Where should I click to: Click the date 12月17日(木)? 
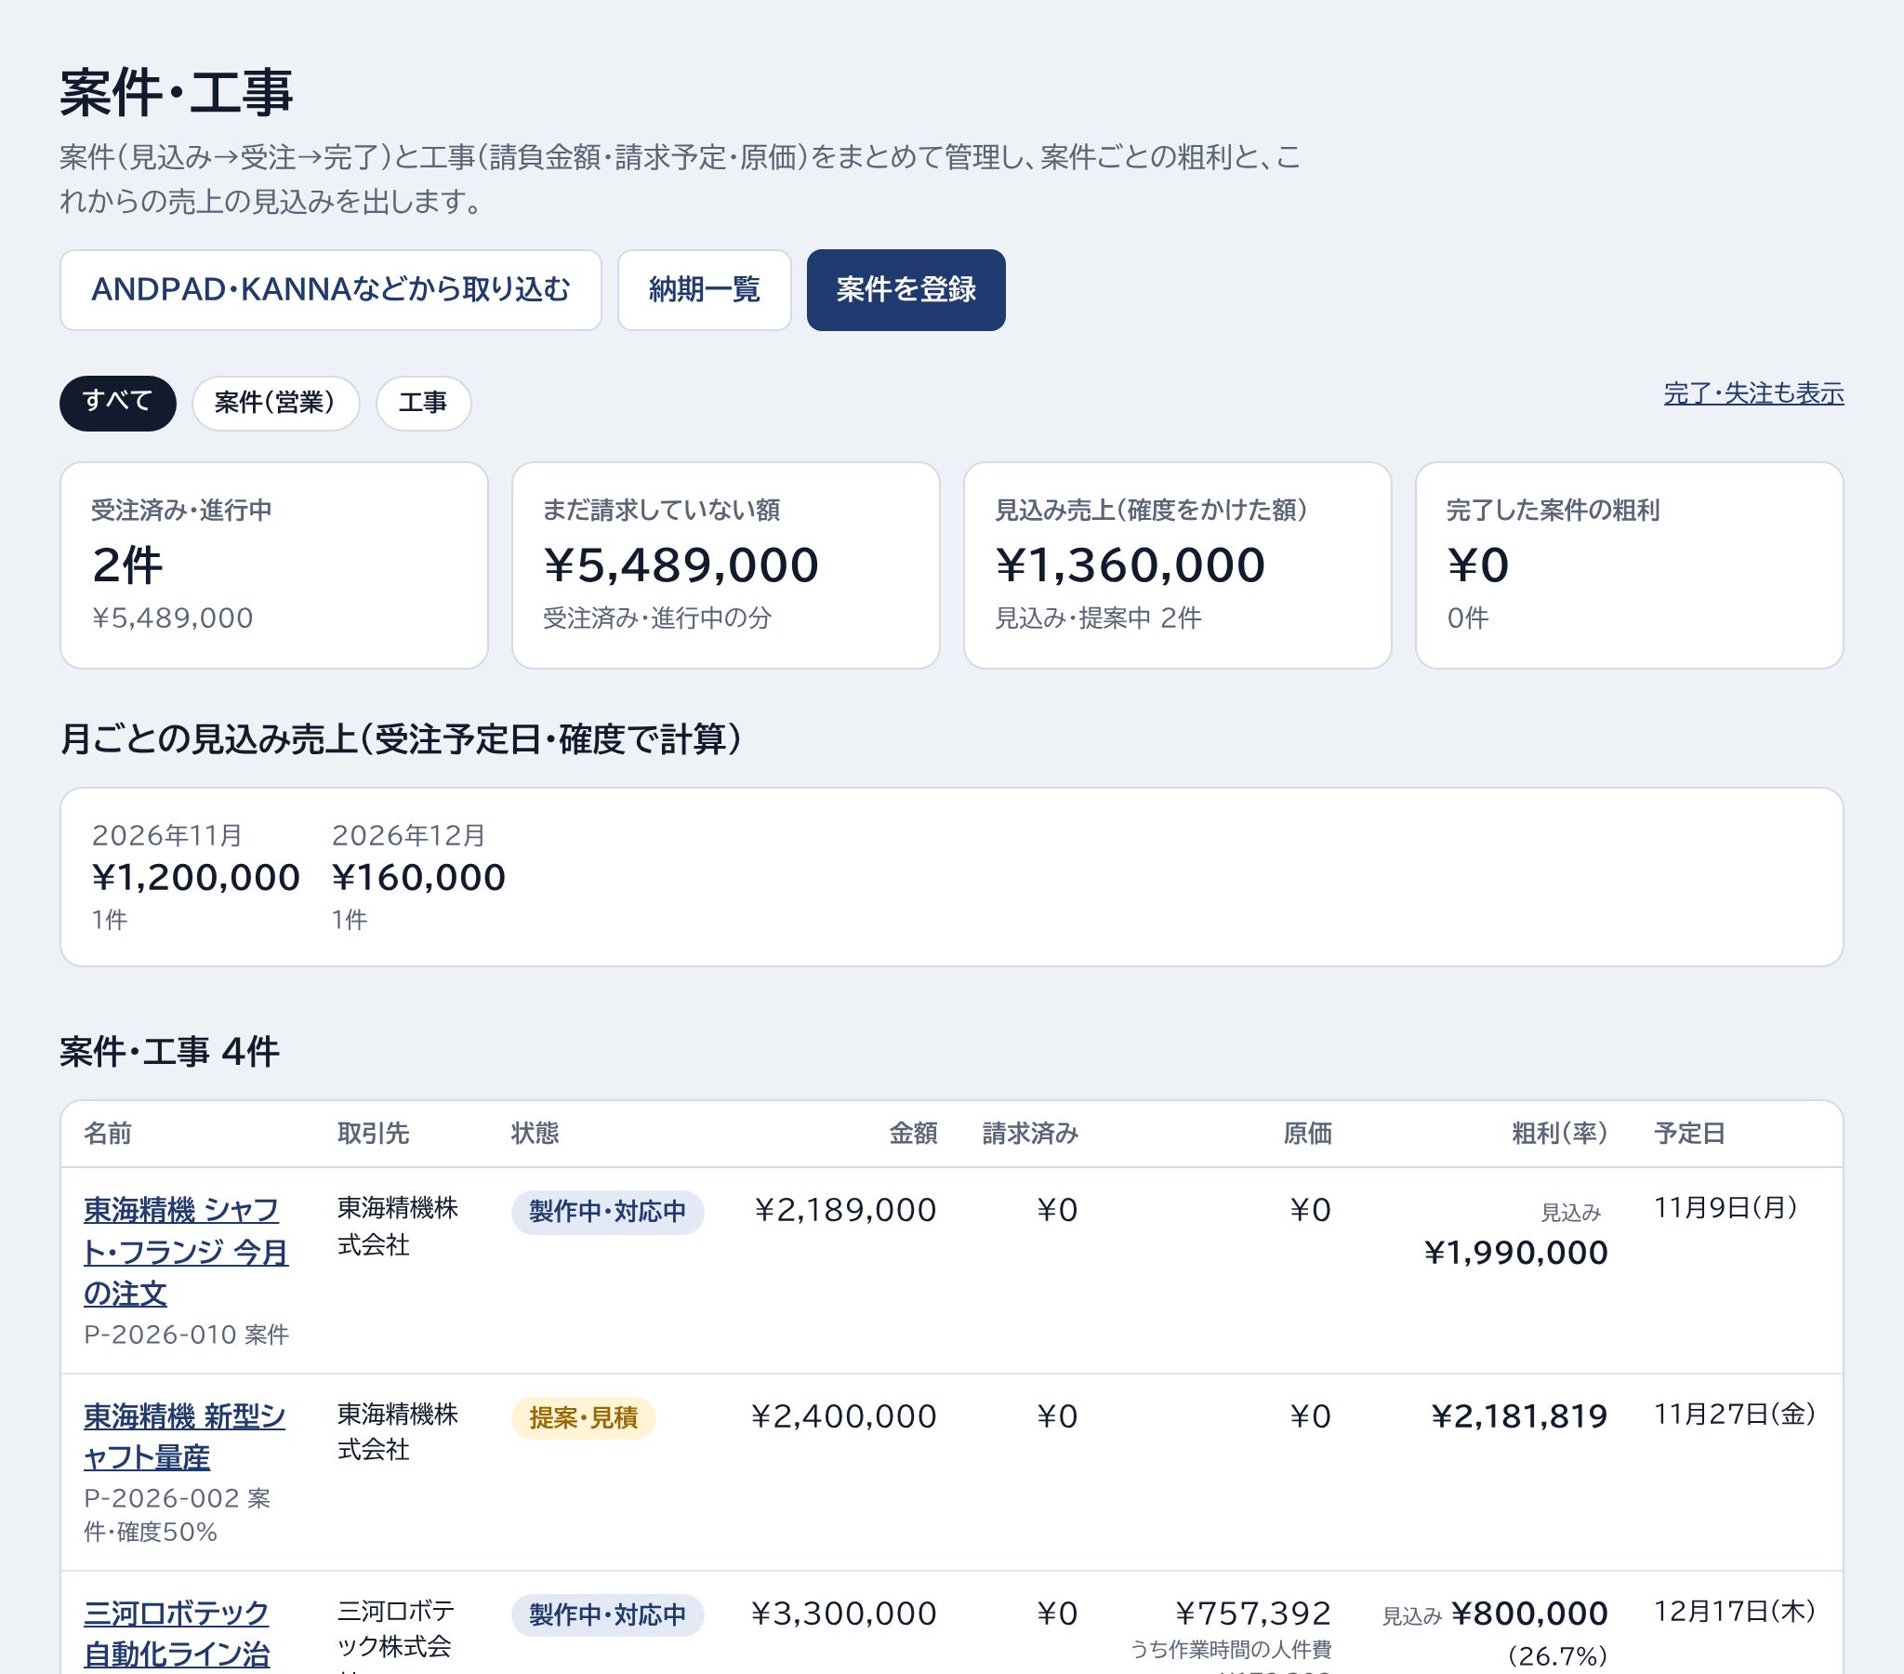click(x=1735, y=1612)
